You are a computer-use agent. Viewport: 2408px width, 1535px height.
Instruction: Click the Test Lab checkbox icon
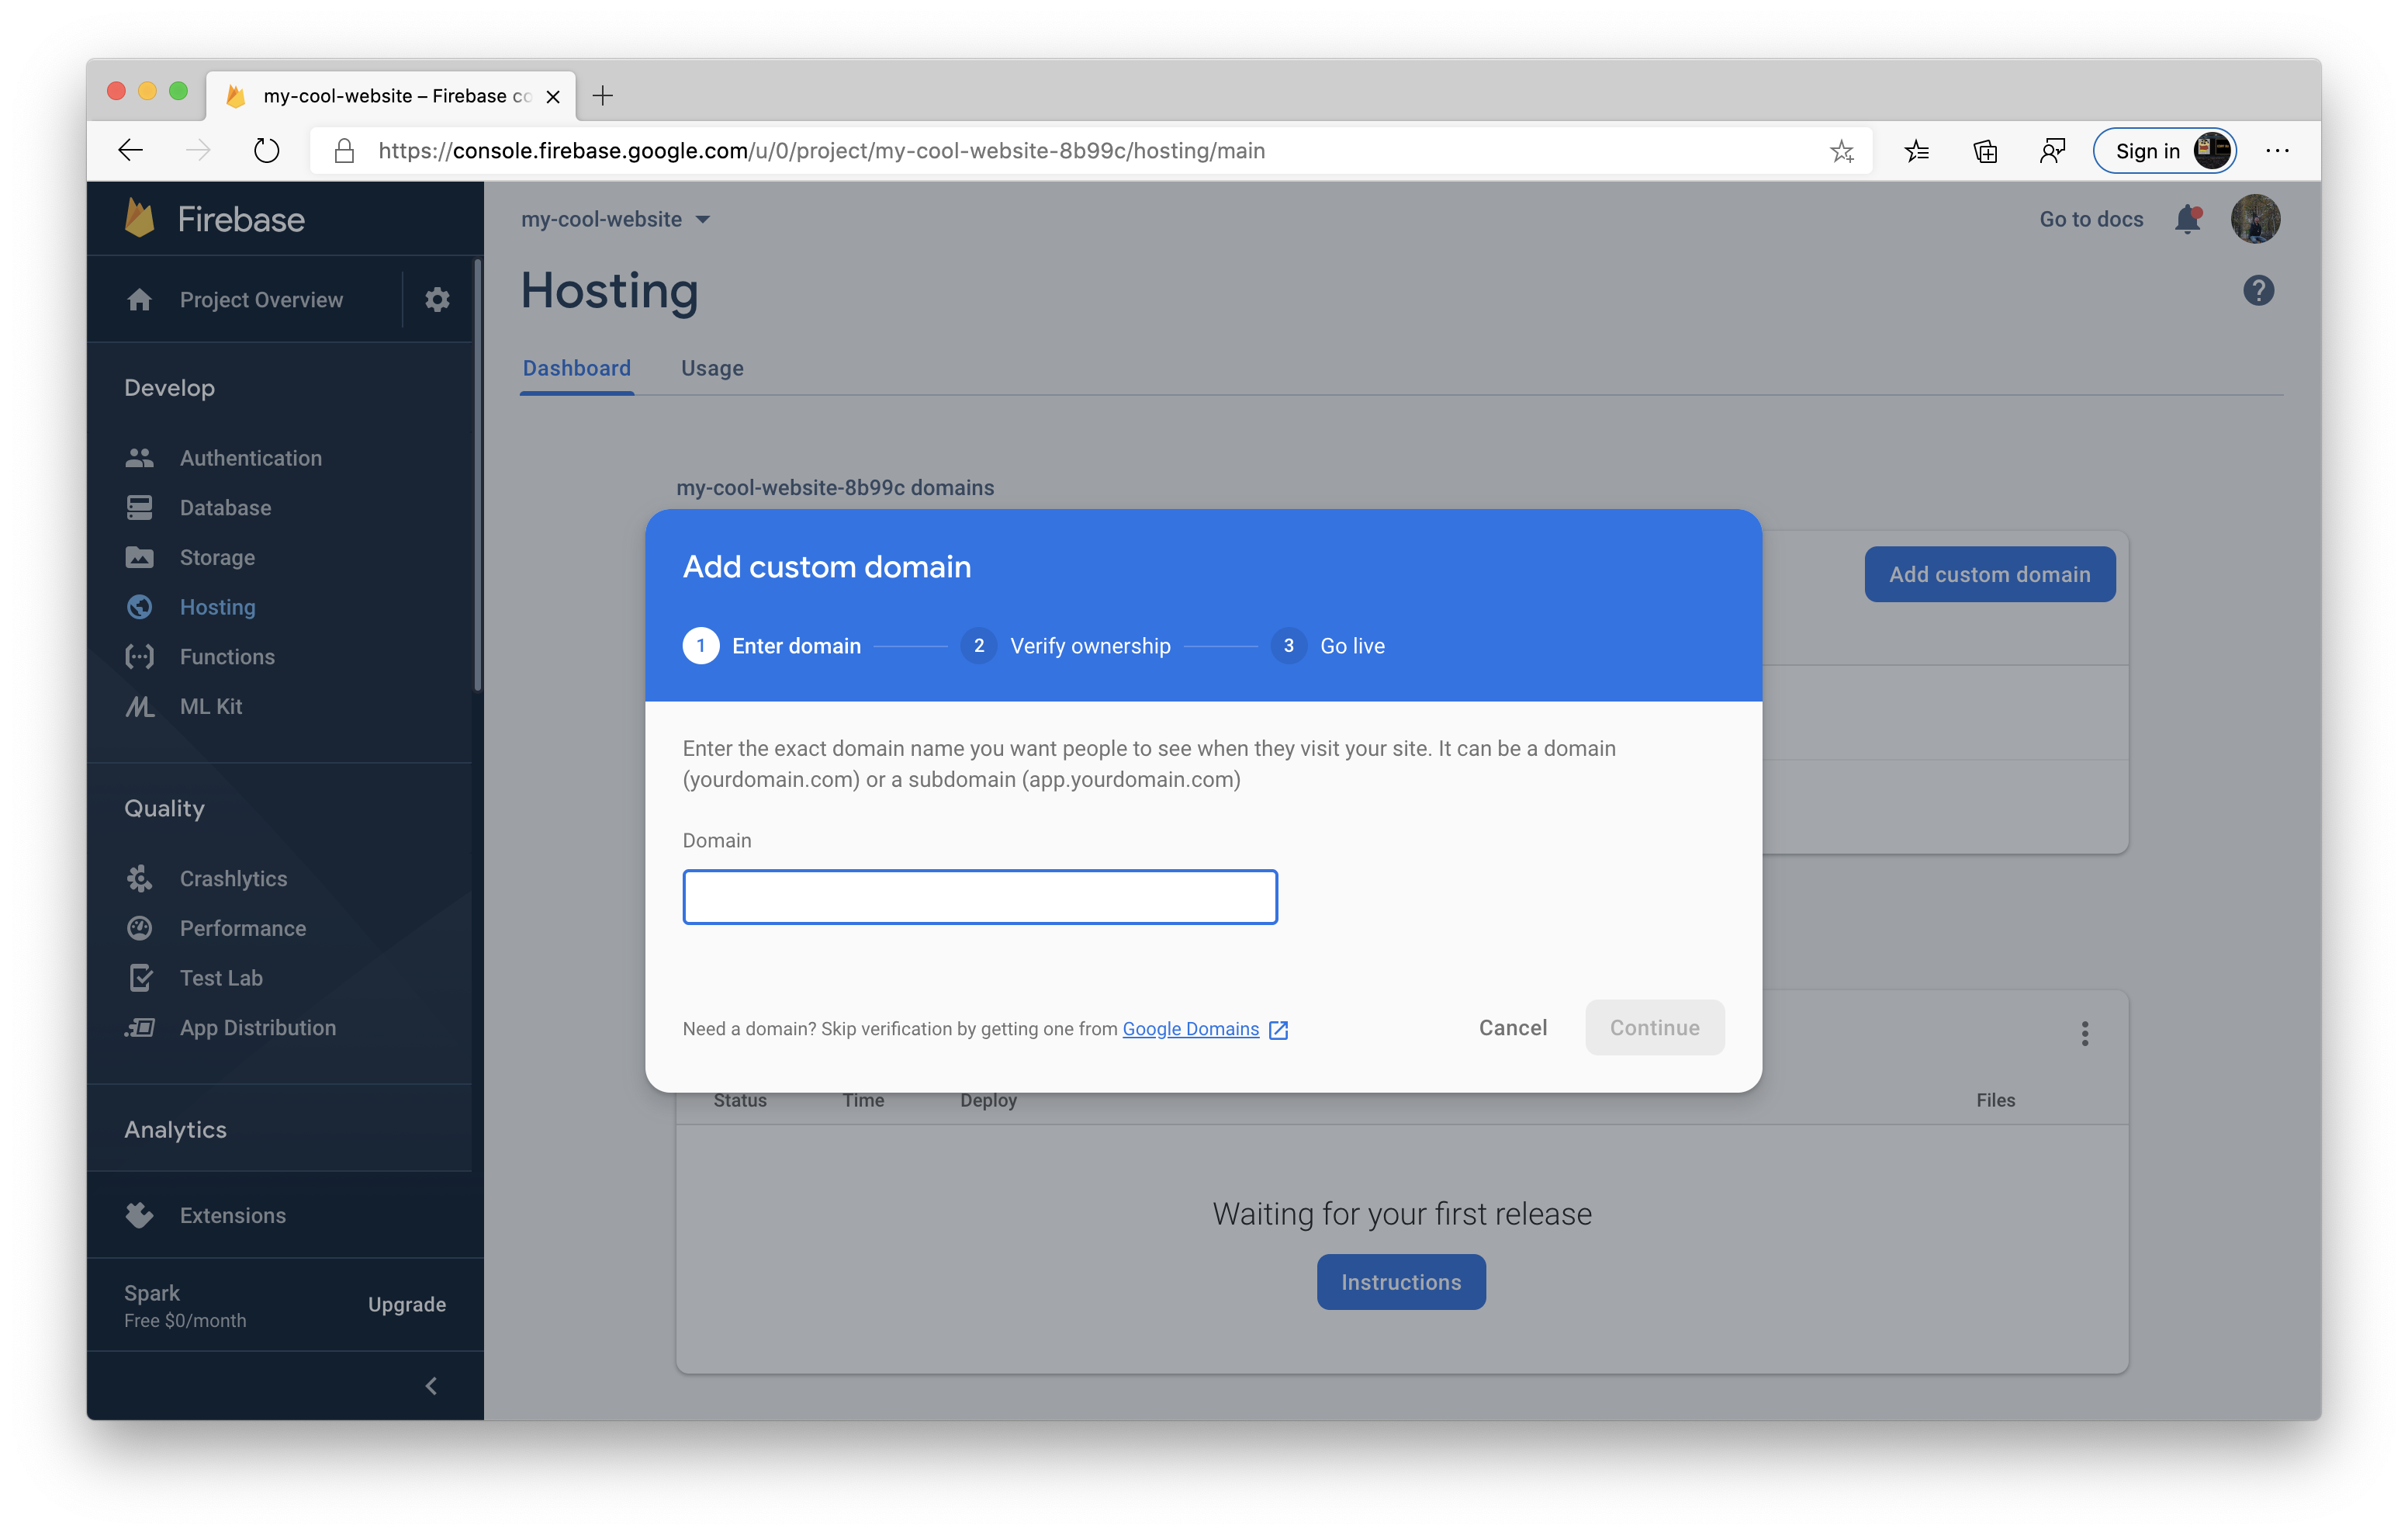point(141,978)
